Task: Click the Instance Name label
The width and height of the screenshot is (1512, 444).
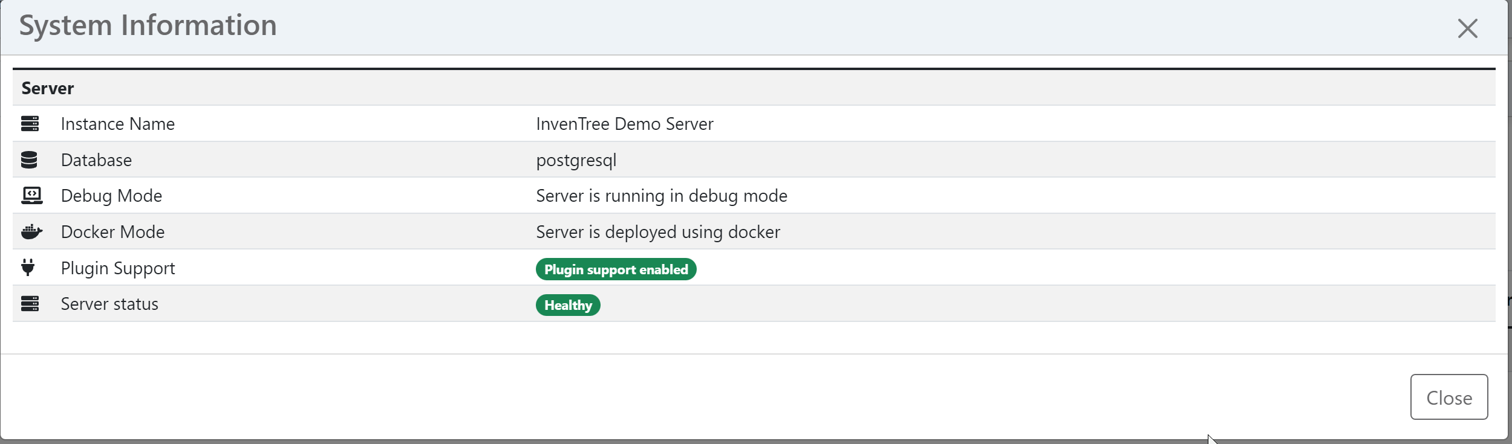Action: (118, 124)
